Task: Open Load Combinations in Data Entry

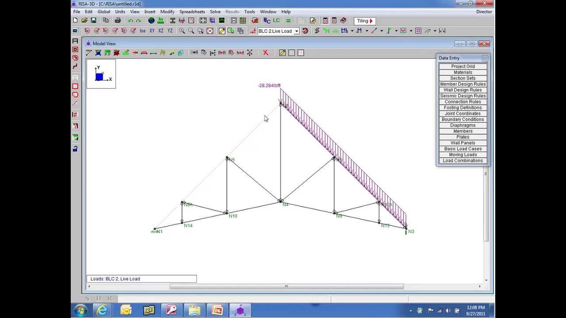Action: 463,161
